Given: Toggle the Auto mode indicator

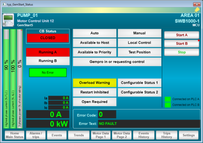Looking at the screenshot, I should click(95, 33).
